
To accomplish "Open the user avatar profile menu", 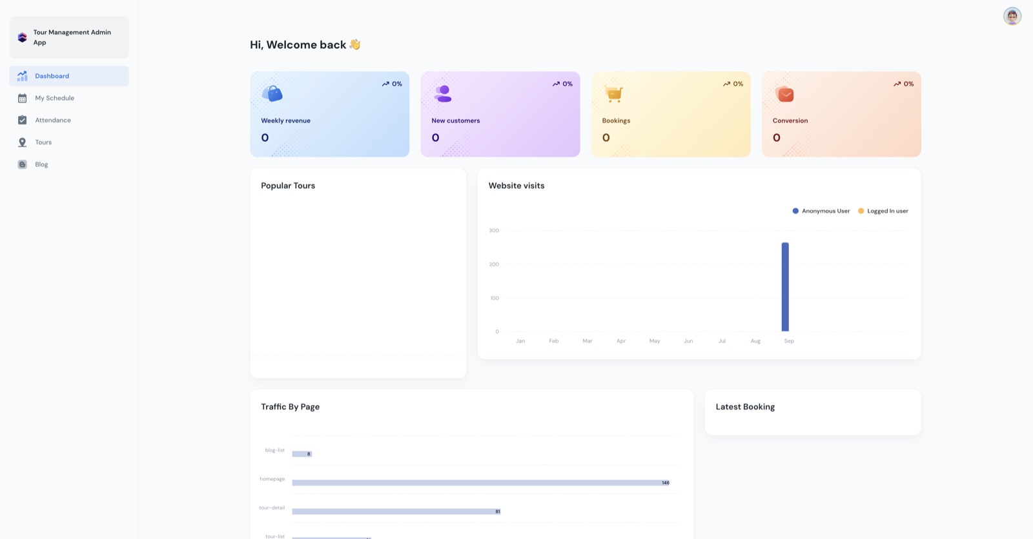I will (1012, 16).
